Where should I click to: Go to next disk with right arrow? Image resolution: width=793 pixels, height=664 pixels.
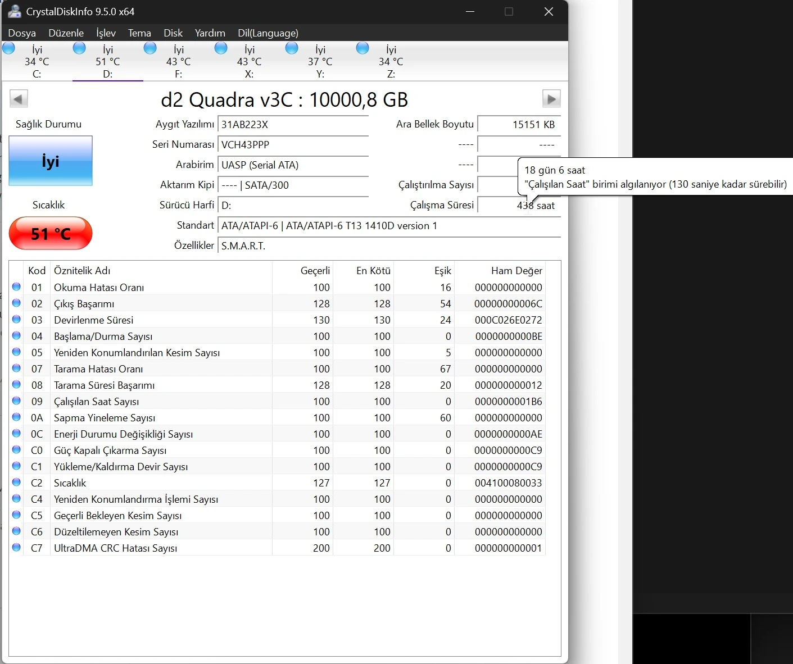[x=551, y=99]
